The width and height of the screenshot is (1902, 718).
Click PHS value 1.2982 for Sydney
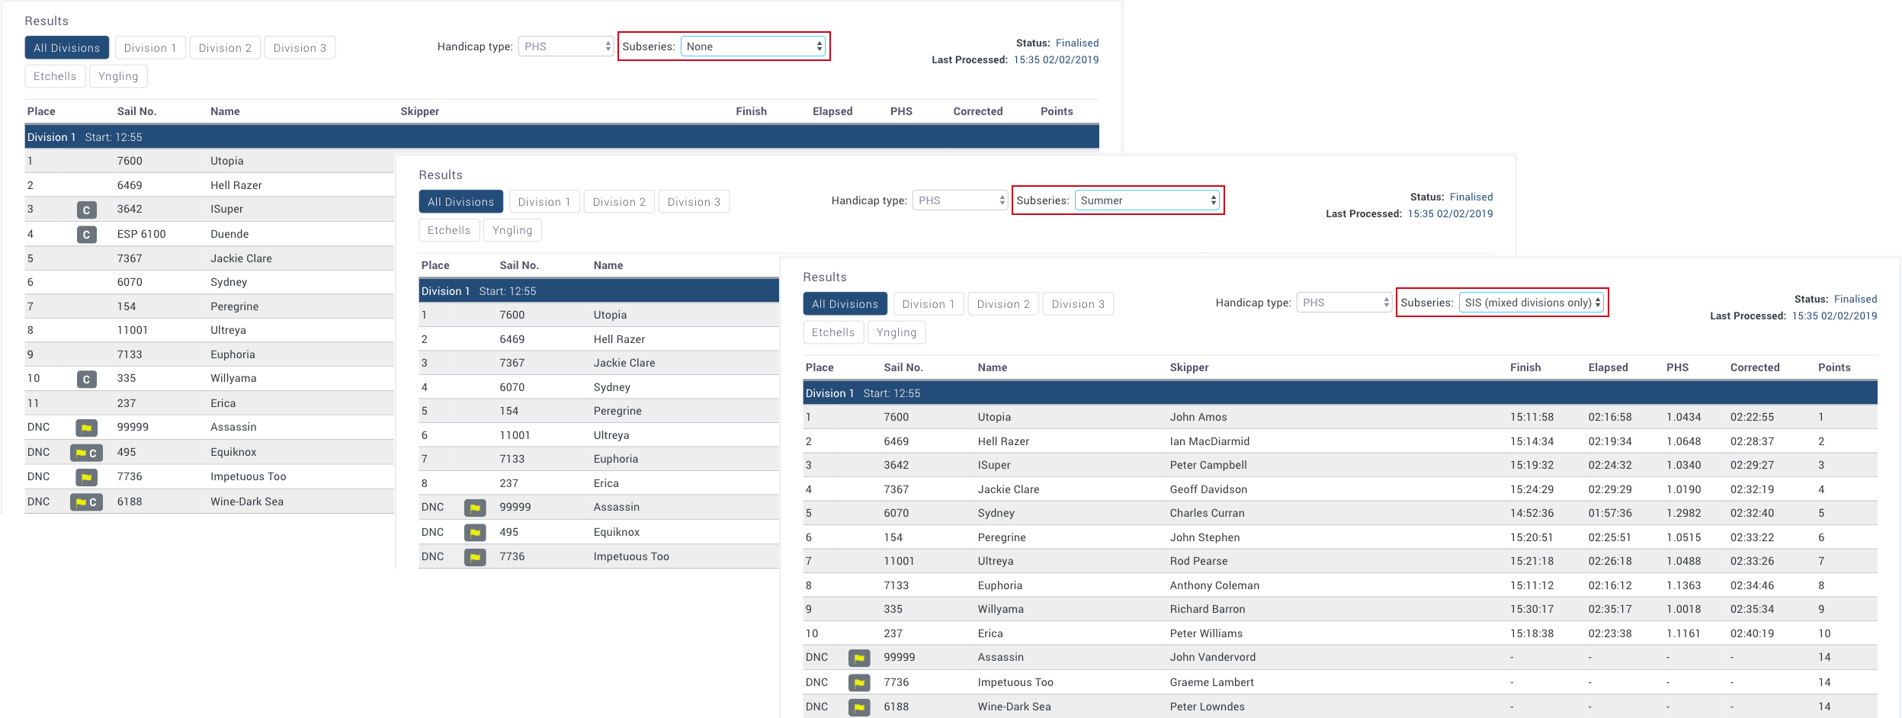coord(1683,513)
